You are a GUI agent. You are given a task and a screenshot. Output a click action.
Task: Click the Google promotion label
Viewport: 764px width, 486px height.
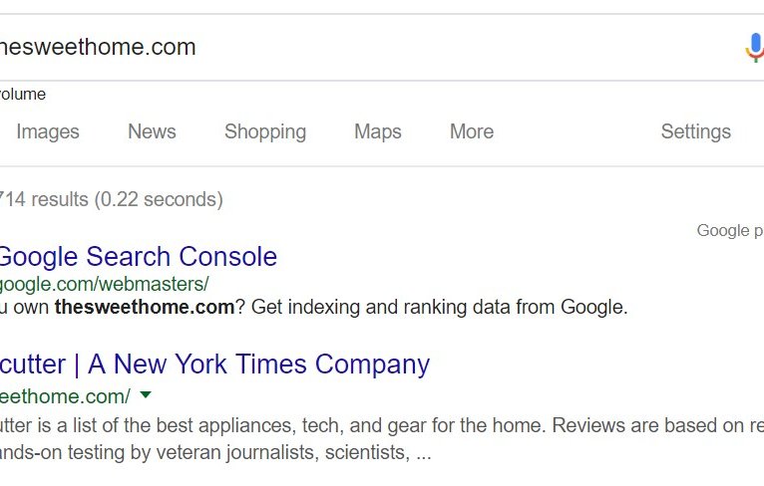[x=730, y=231]
